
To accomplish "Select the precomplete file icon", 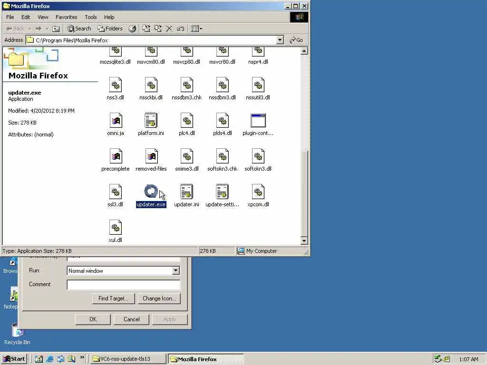I will pyautogui.click(x=115, y=156).
